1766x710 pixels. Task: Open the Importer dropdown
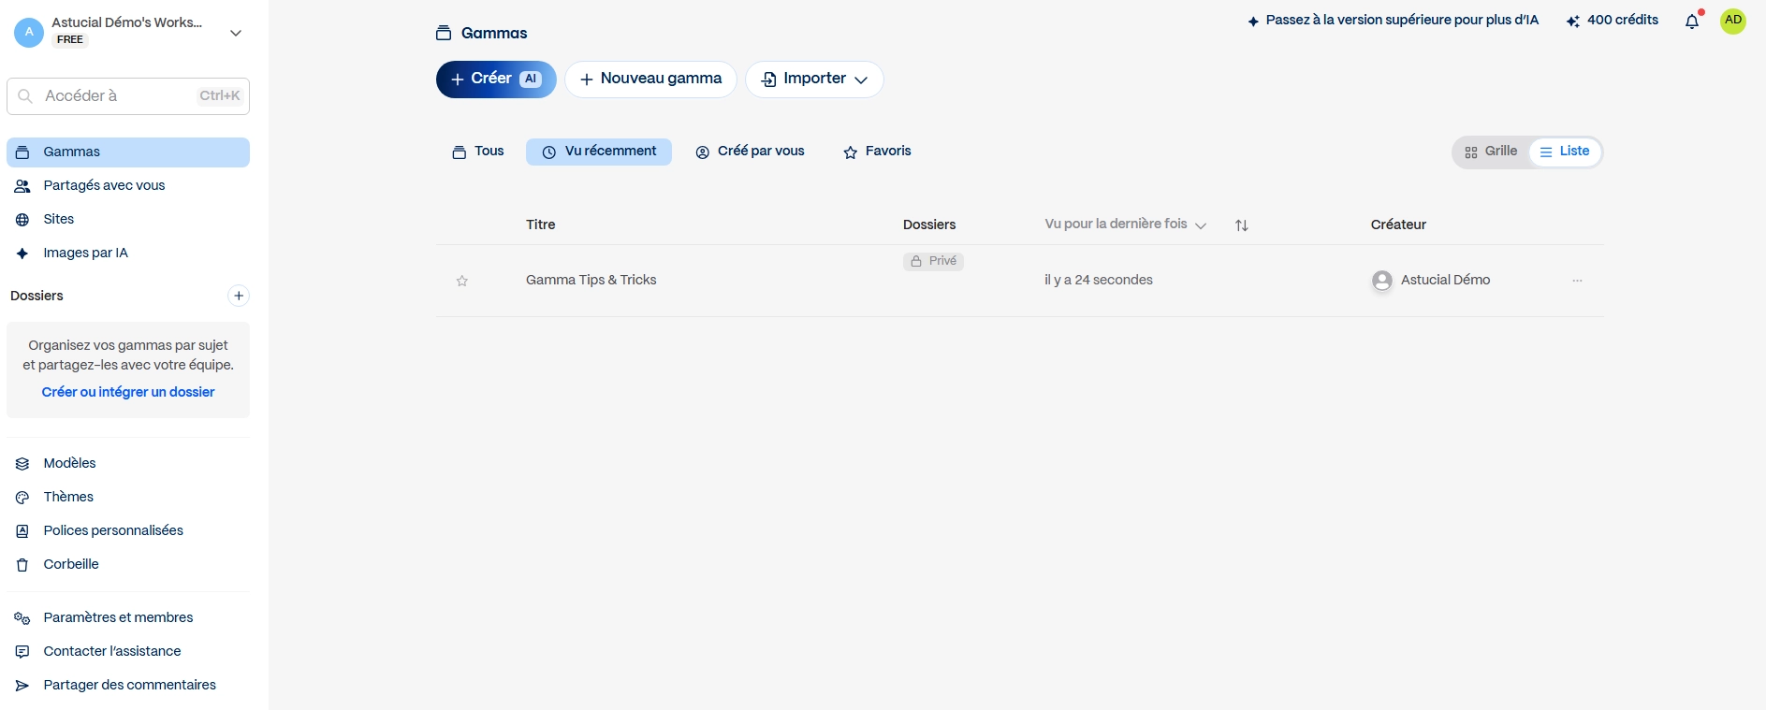[814, 80]
